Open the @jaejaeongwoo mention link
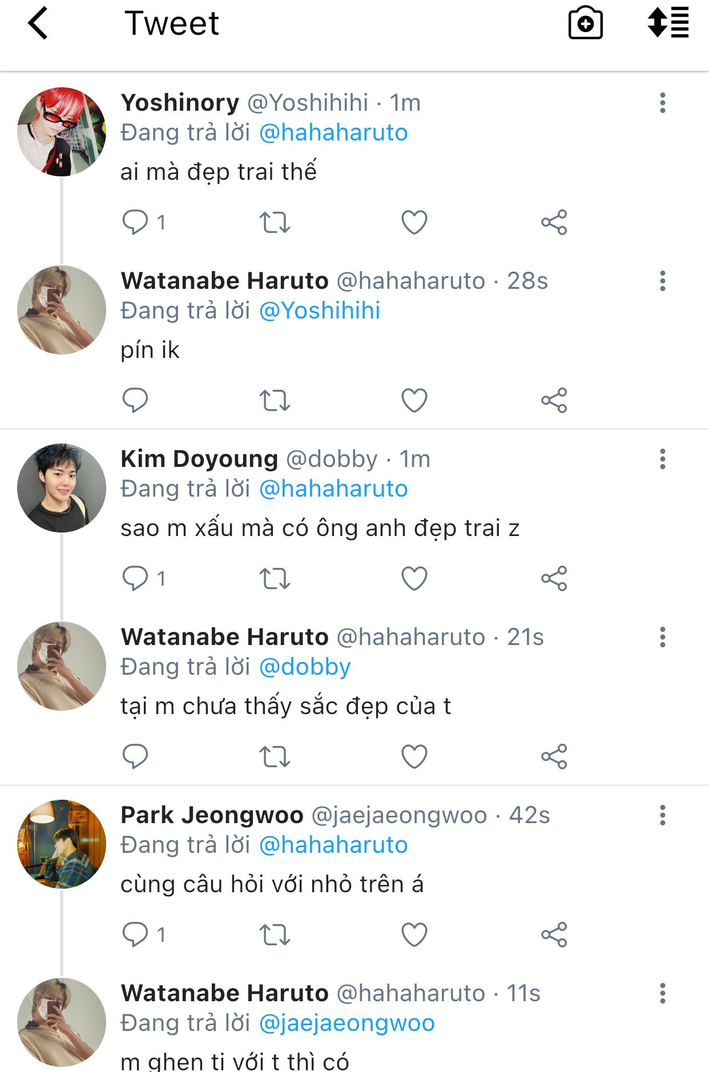The height and width of the screenshot is (1072, 709). coord(347,1023)
